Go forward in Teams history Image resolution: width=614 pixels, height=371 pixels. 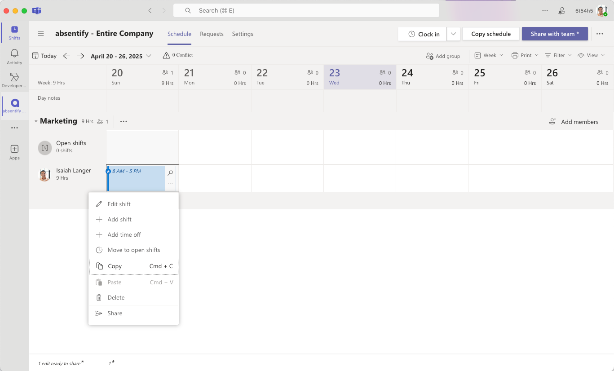coord(164,10)
